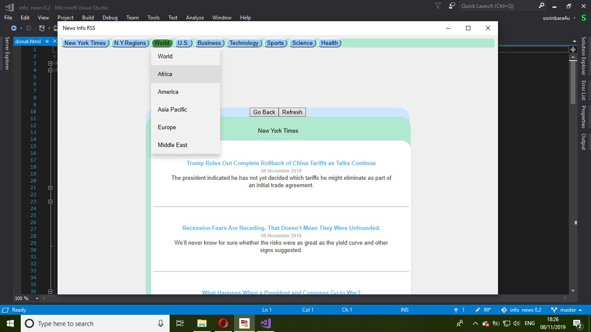Show hidden system tray icons chevron
Image resolution: width=591 pixels, height=332 pixels.
475,323
